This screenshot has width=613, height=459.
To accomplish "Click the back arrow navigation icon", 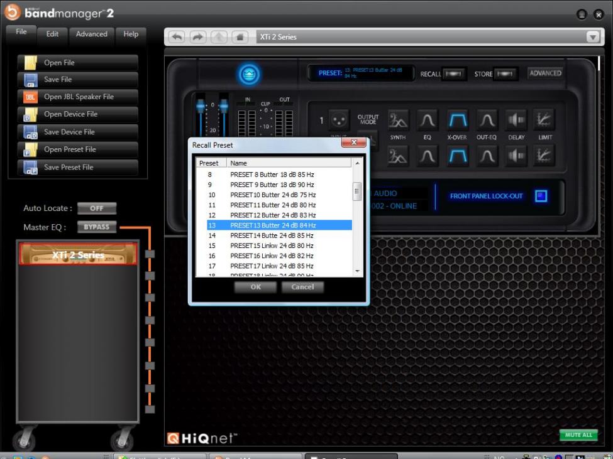I will tap(175, 37).
